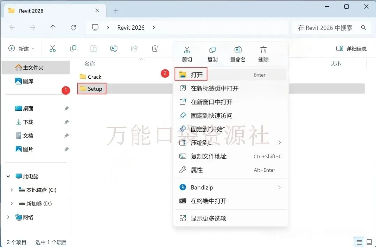This screenshot has height=247, width=376.
Task: Choose 重命名 in the context menu
Action: [238, 54]
